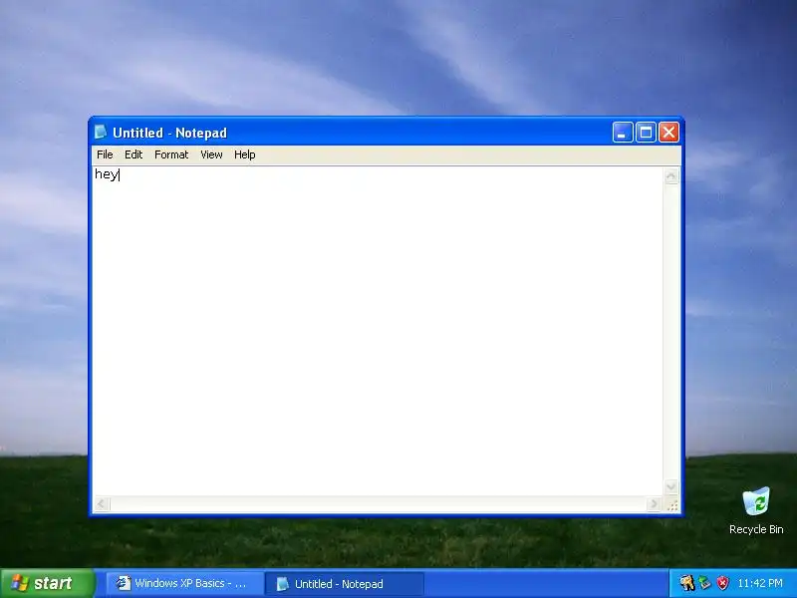This screenshot has height=598, width=797.
Task: Select Untitled - Notepad taskbar button
Action: [344, 584]
